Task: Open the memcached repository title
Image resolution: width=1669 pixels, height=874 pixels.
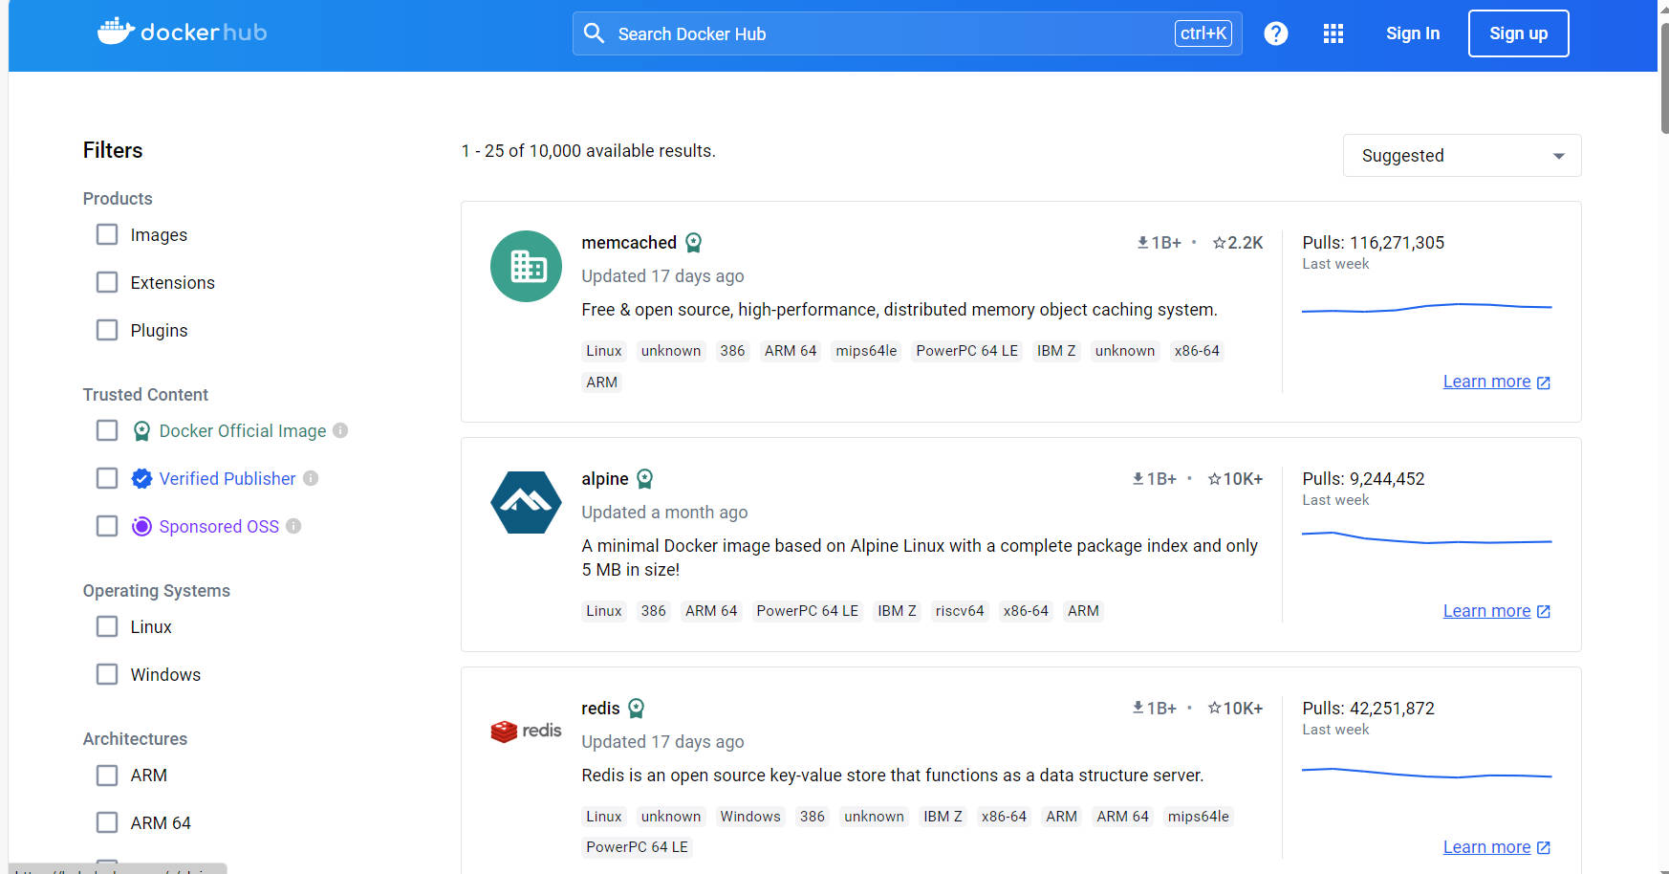Action: pos(629,243)
